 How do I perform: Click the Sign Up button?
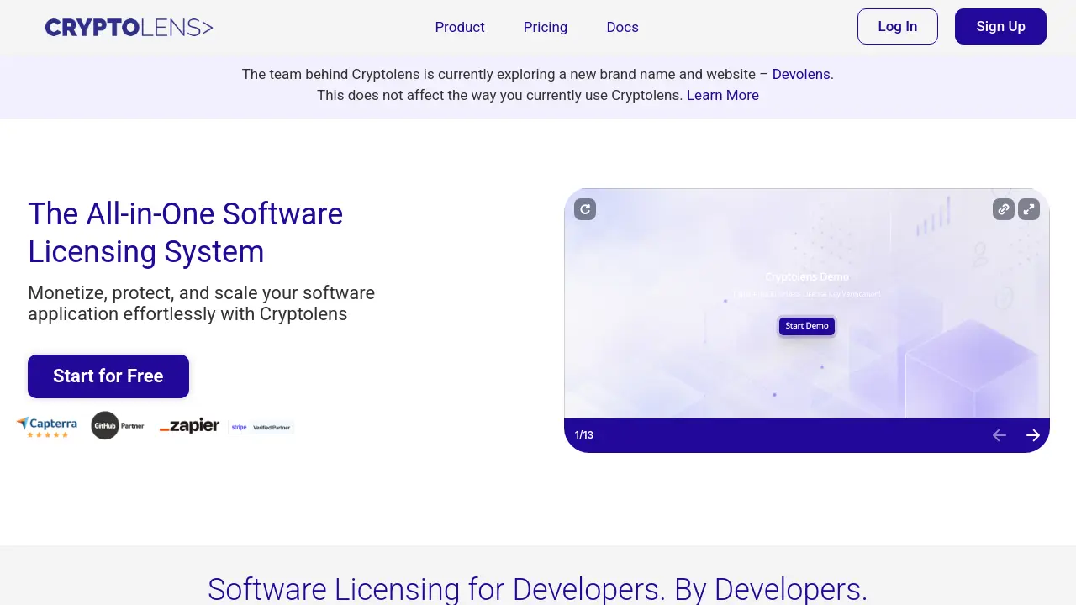[1000, 26]
